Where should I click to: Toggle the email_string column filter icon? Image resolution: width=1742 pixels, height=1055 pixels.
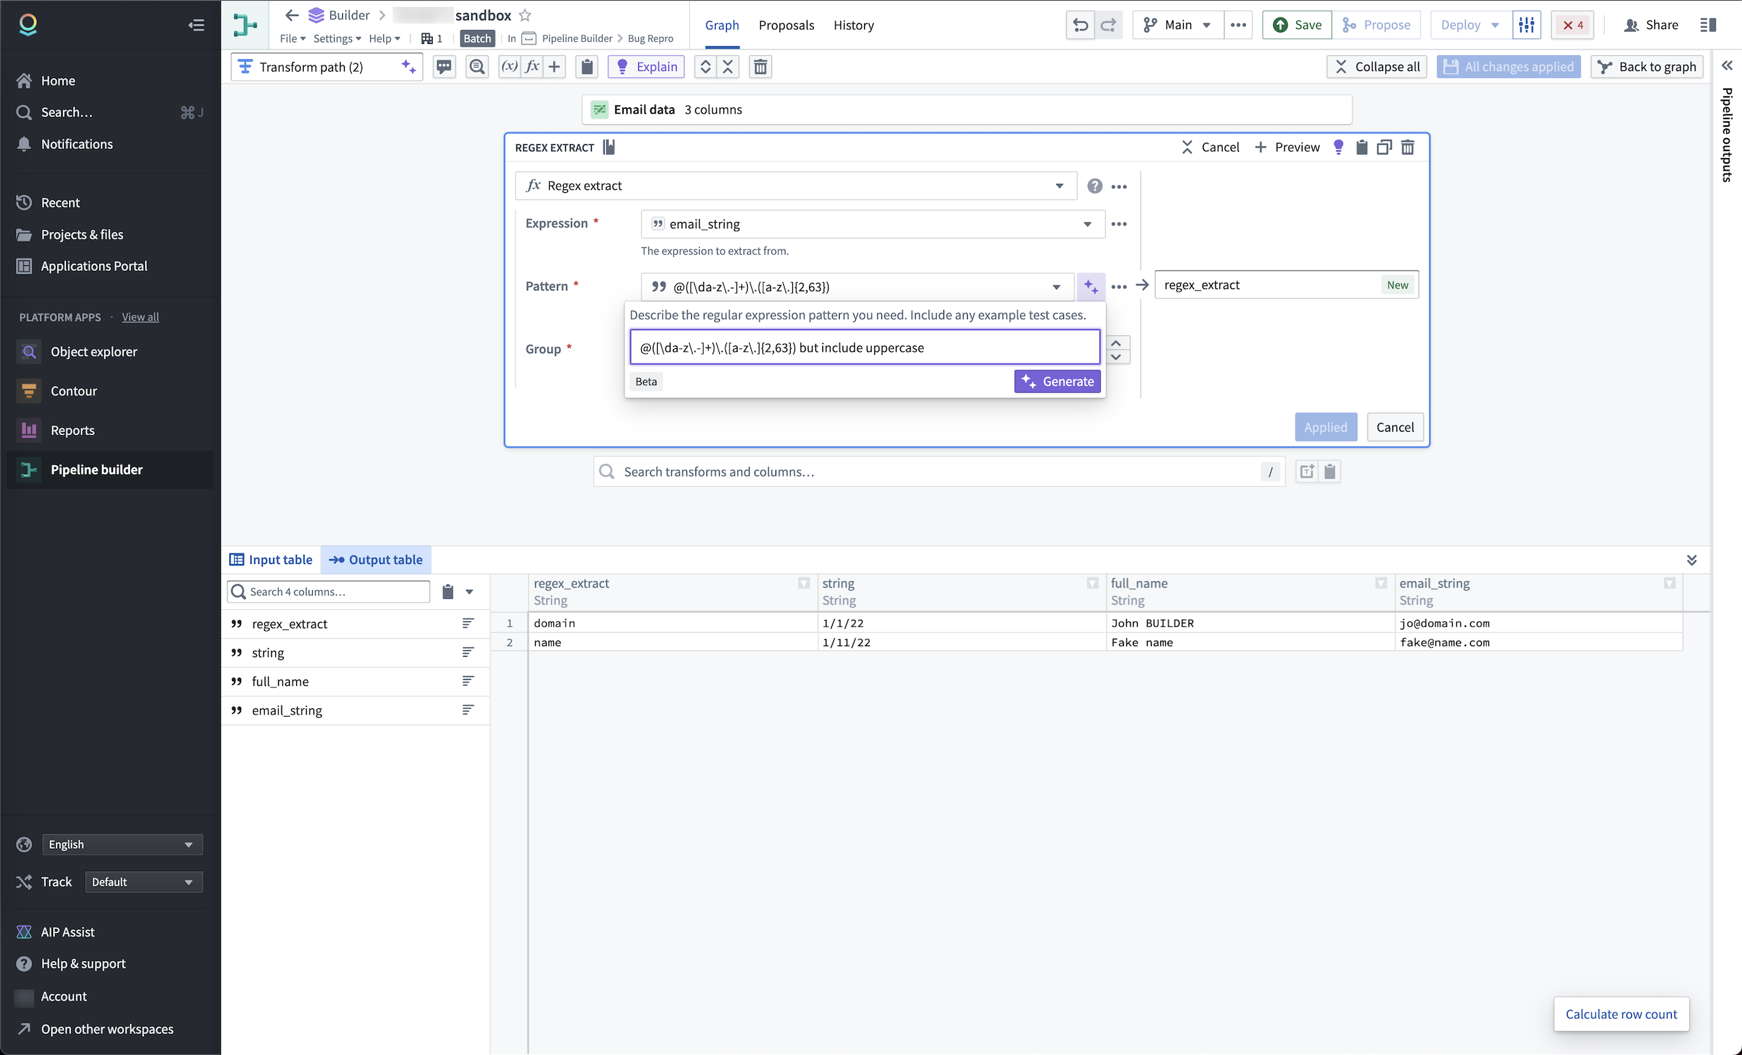click(1669, 583)
